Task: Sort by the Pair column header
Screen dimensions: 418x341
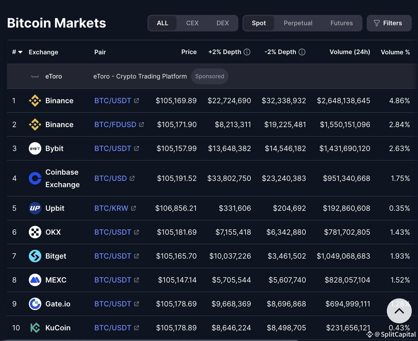Action: coord(100,52)
